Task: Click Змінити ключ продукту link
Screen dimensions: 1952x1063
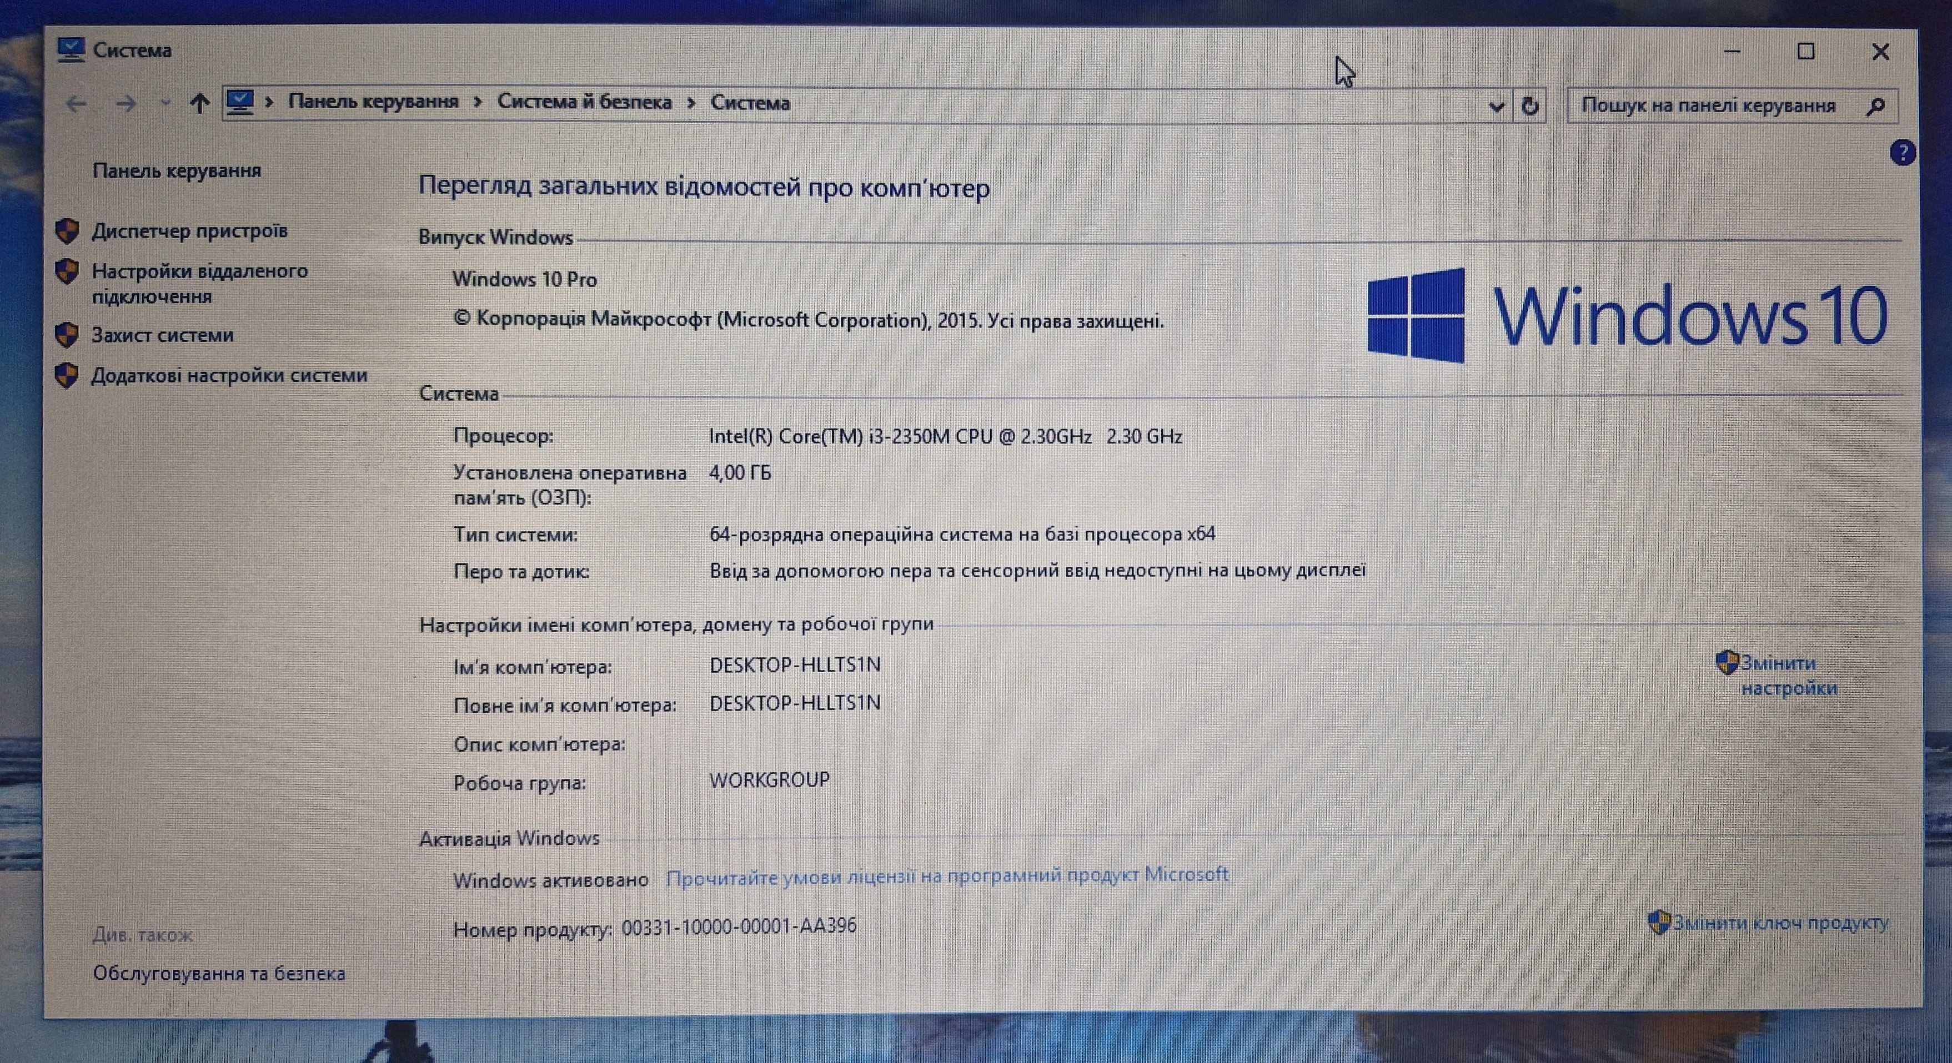Action: [x=1781, y=923]
